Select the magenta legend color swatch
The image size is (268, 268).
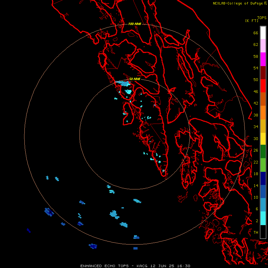coord(263,59)
